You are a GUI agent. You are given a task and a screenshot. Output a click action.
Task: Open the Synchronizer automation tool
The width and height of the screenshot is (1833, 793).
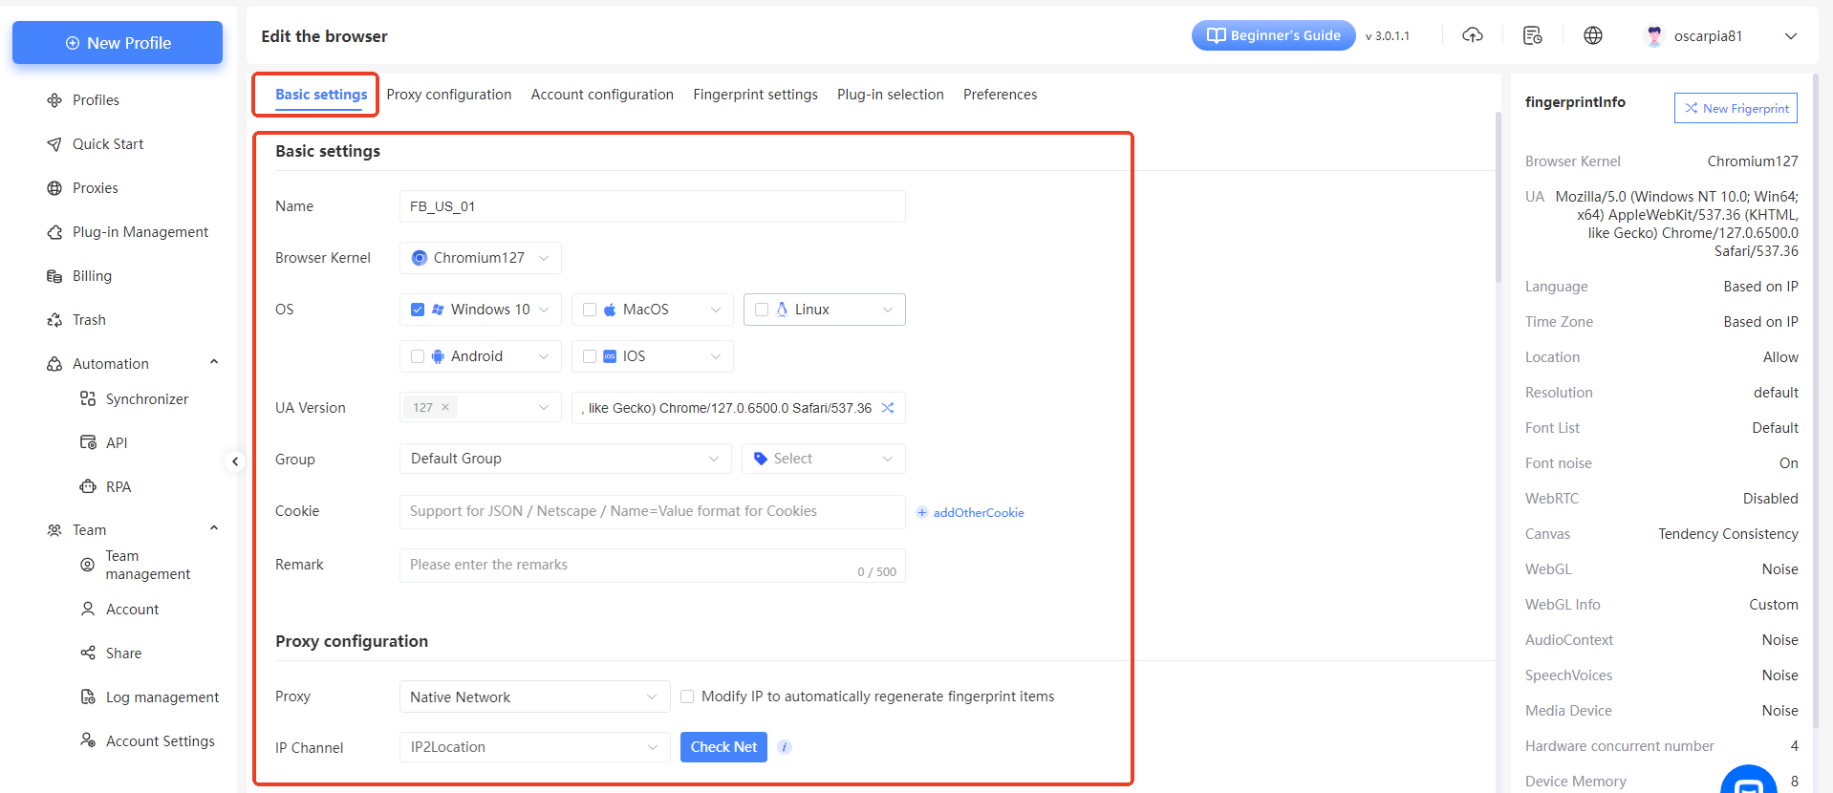[146, 399]
